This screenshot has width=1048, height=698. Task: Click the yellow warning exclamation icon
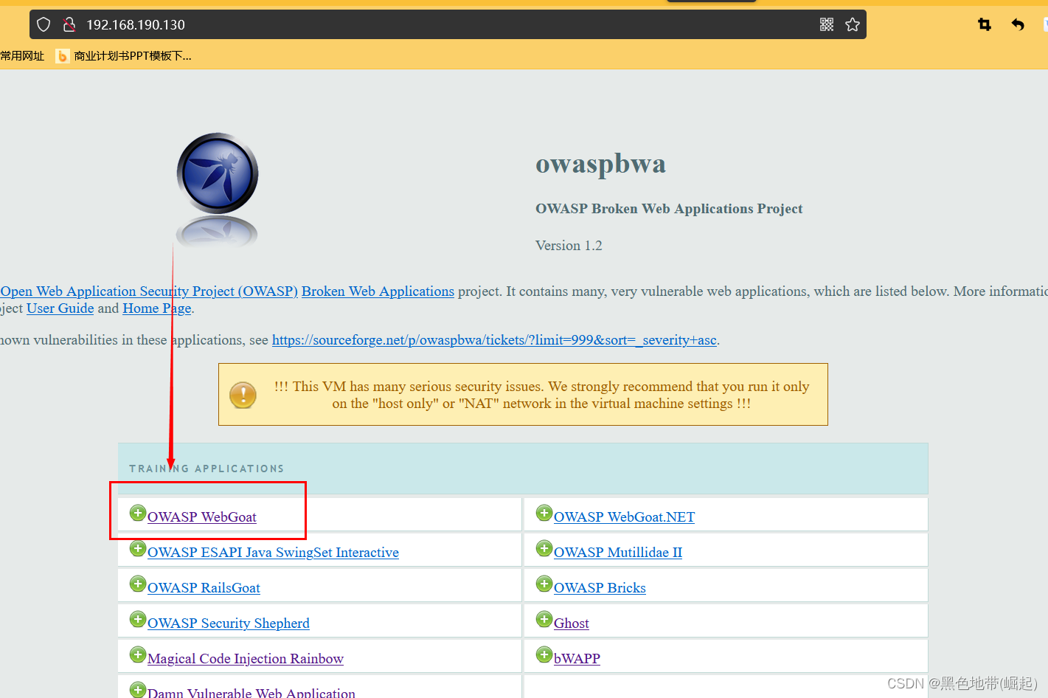point(243,395)
